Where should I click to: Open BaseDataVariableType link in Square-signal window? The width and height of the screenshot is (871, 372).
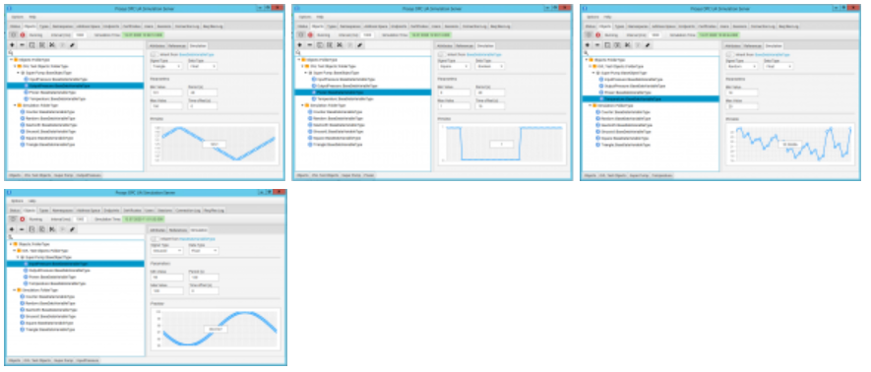[484, 54]
